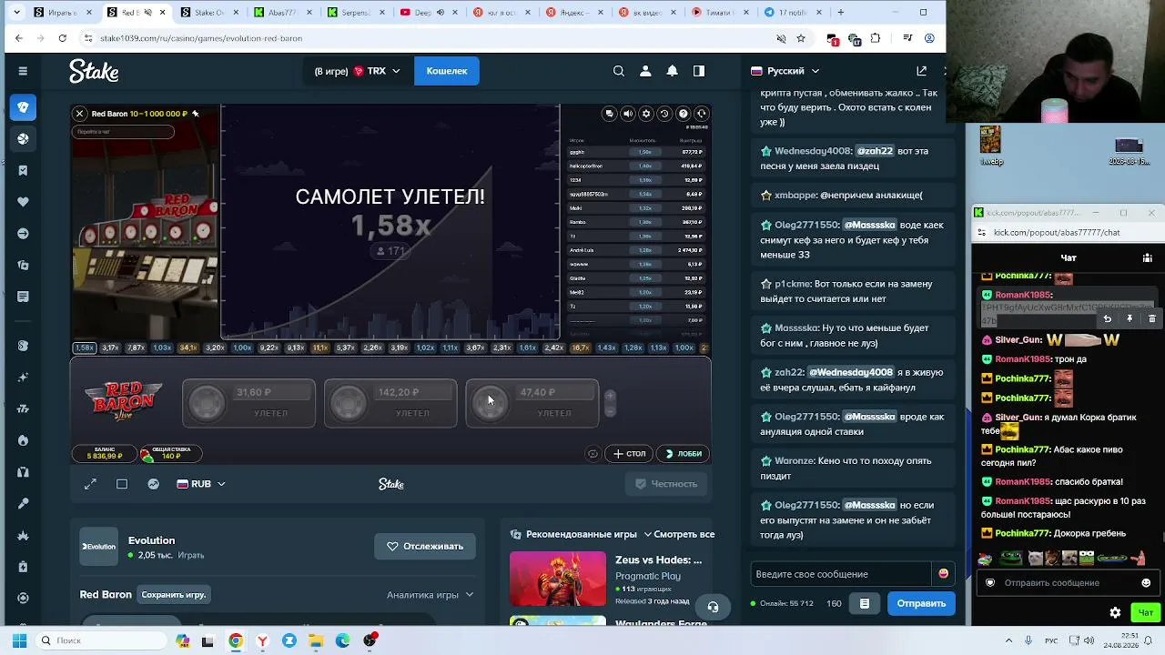The image size is (1165, 655).
Task: Click the Отслеживать follow button
Action: coord(425,547)
